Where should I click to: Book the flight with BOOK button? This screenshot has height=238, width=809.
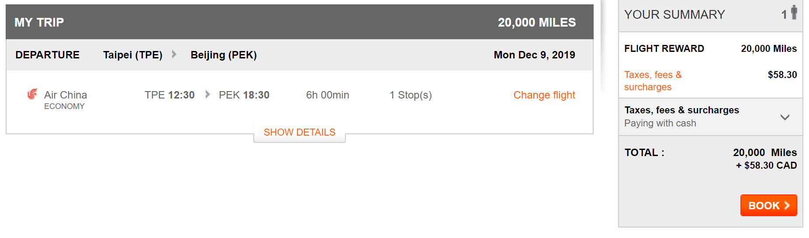pyautogui.click(x=769, y=205)
